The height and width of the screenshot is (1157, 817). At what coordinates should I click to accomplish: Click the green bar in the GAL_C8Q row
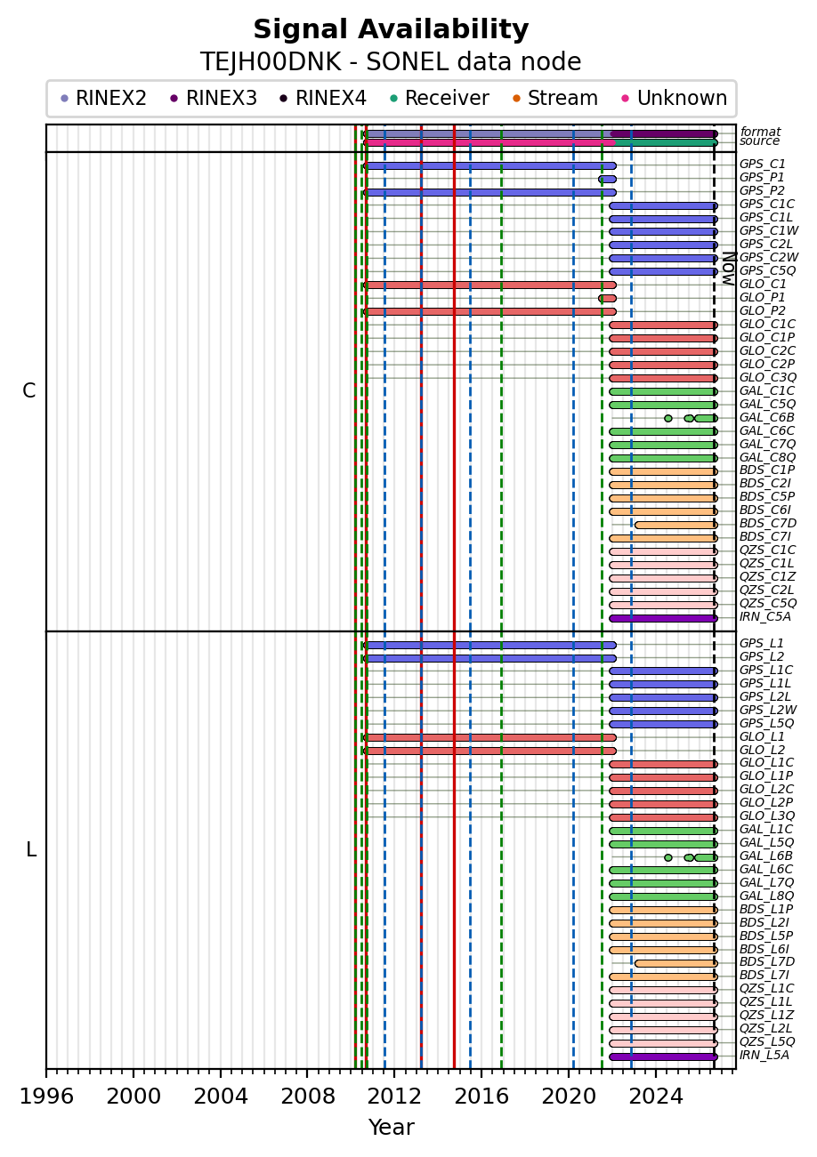(x=663, y=458)
